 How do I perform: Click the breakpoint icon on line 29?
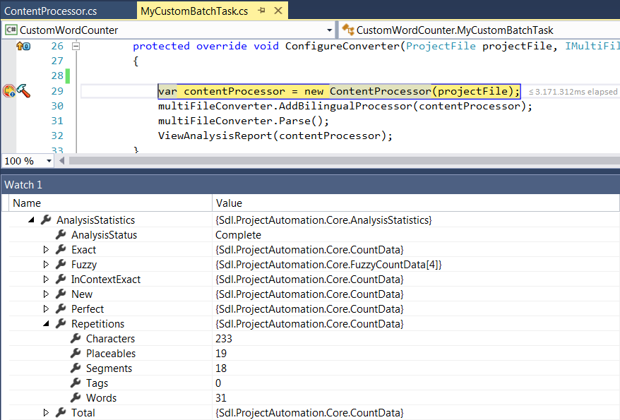pos(8,91)
